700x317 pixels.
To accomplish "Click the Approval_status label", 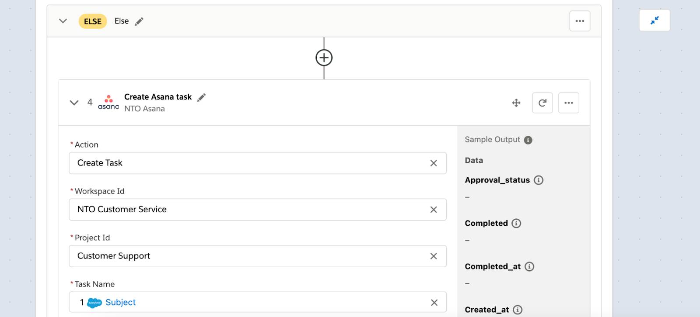I will (497, 180).
